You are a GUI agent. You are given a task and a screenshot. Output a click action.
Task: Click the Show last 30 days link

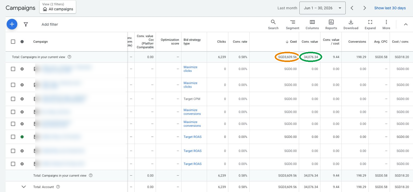point(390,8)
